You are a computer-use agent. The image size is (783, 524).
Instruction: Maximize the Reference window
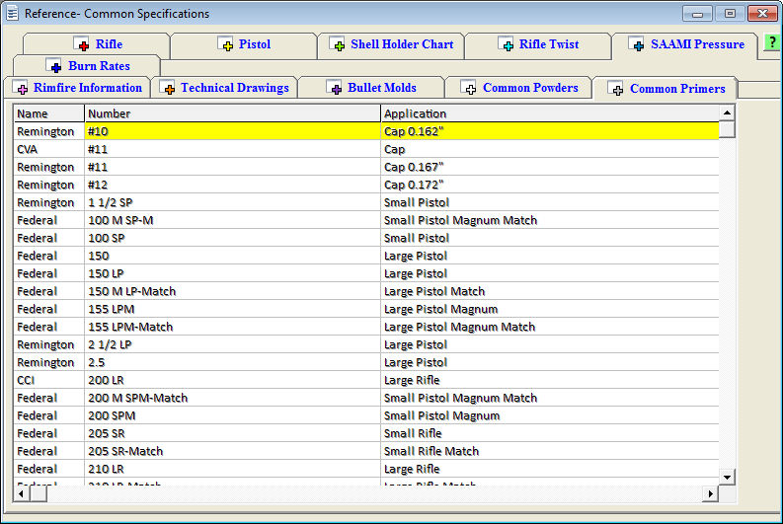730,14
